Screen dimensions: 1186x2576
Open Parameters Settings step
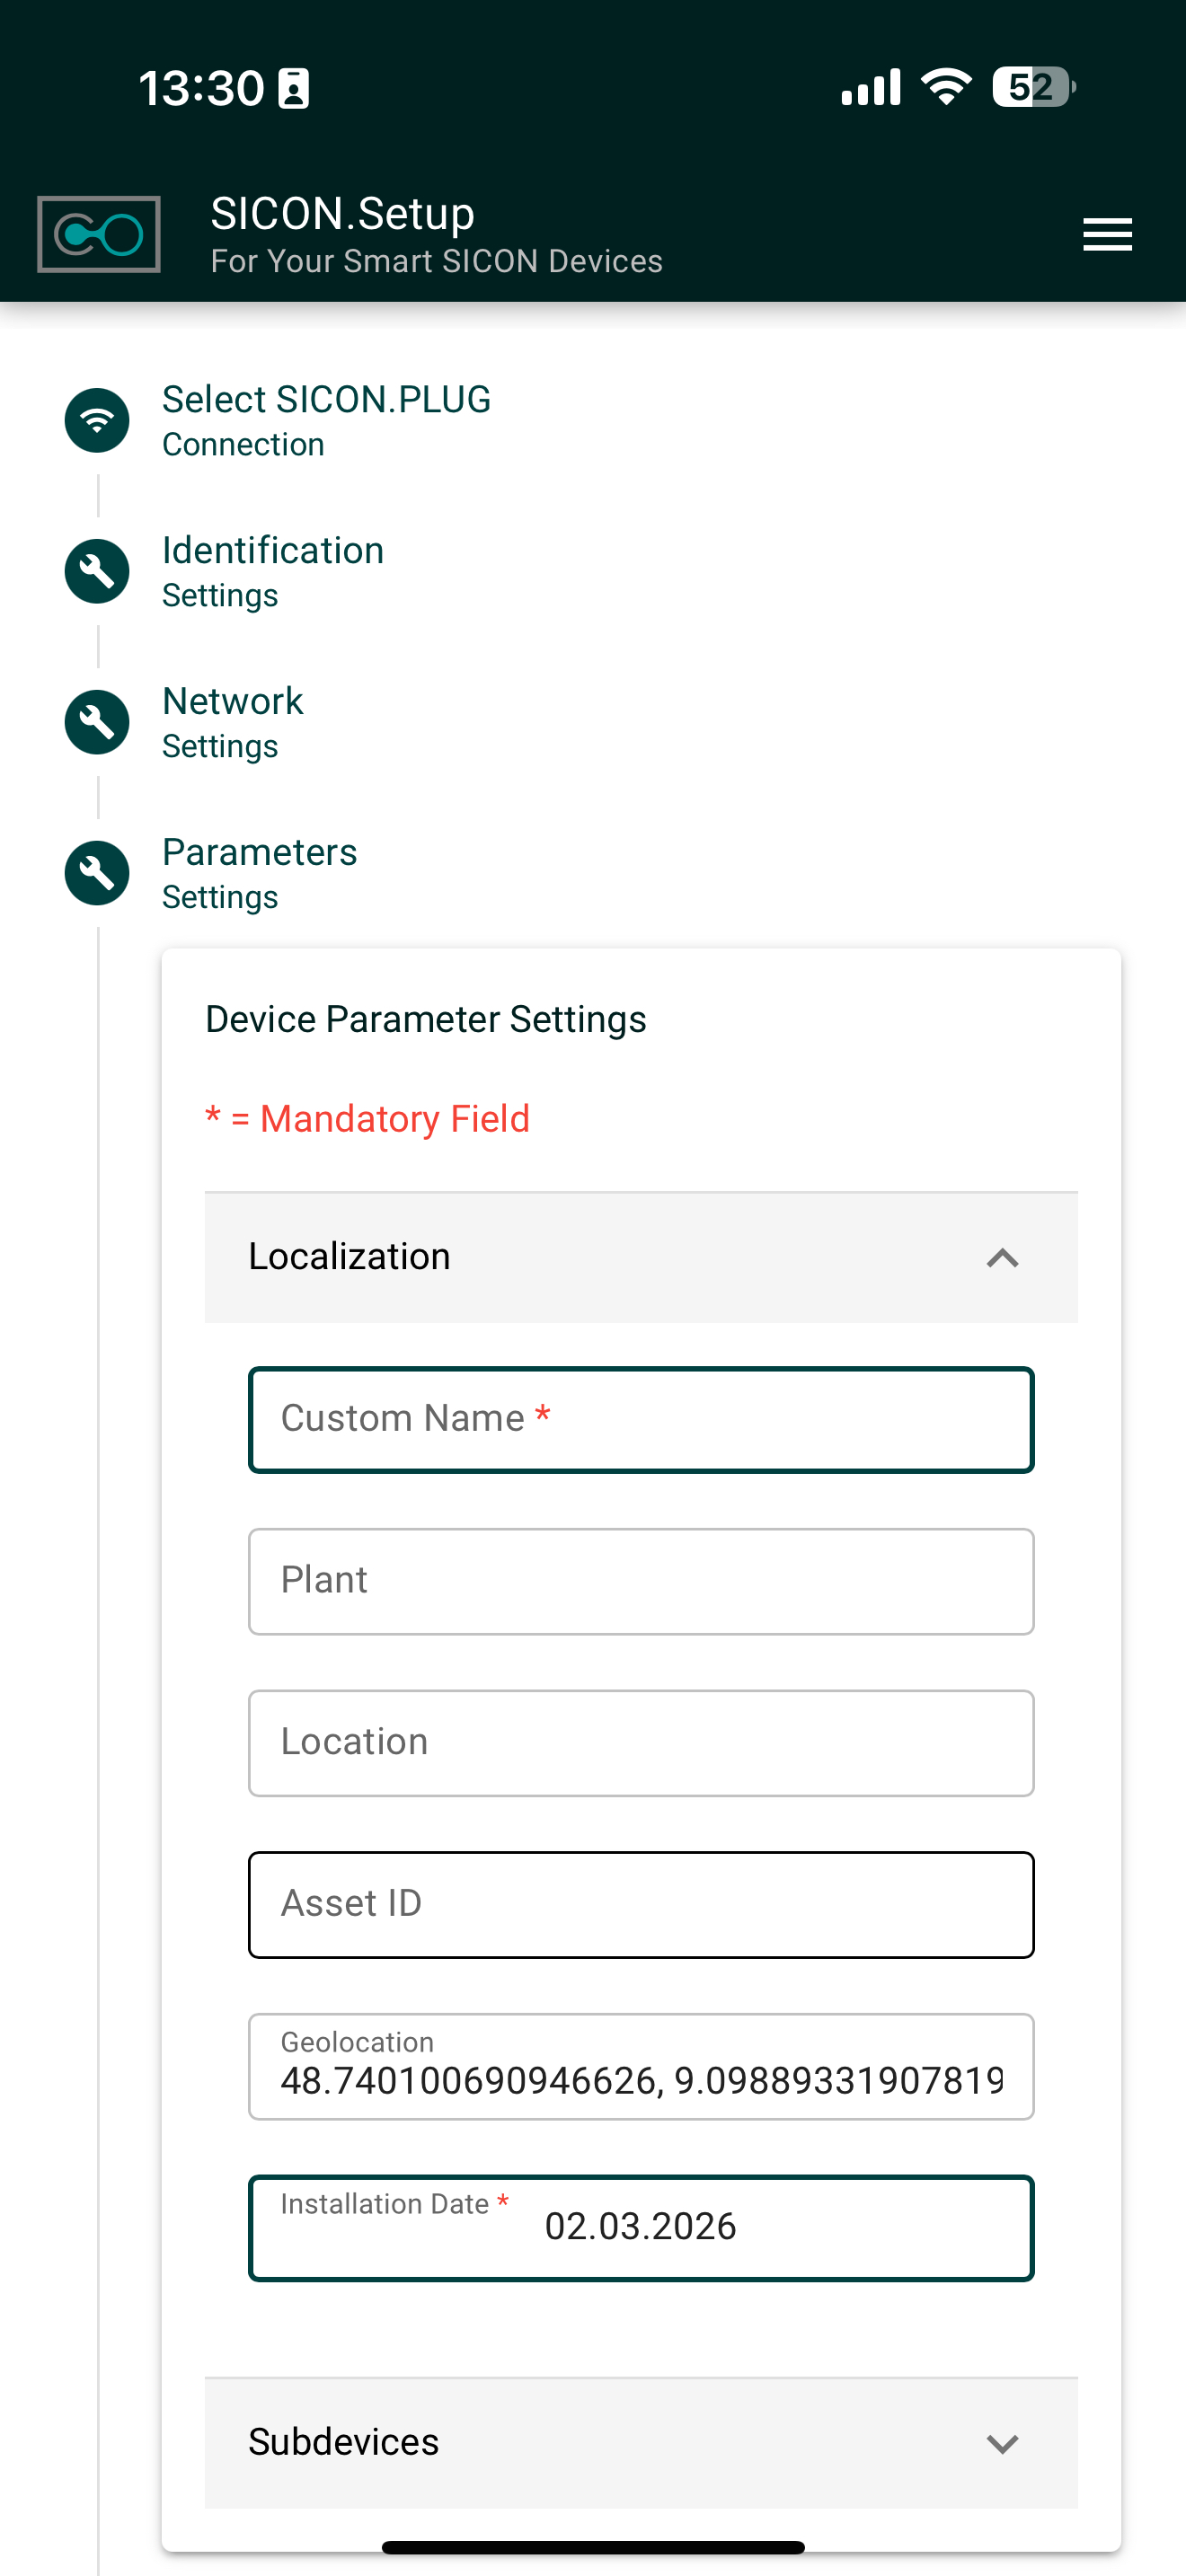(x=259, y=873)
